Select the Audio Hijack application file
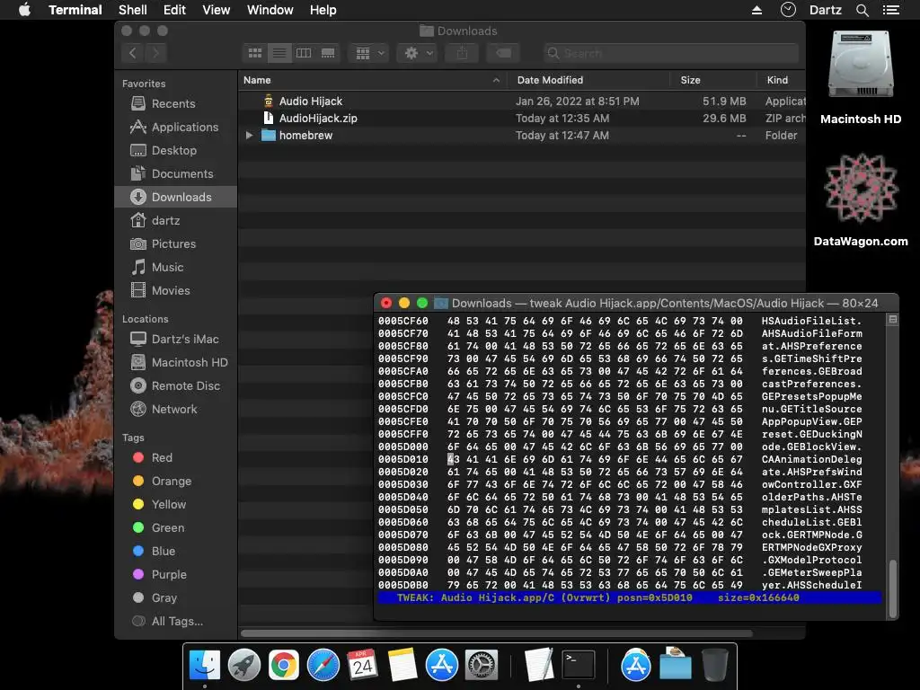The height and width of the screenshot is (690, 920). click(x=522, y=101)
